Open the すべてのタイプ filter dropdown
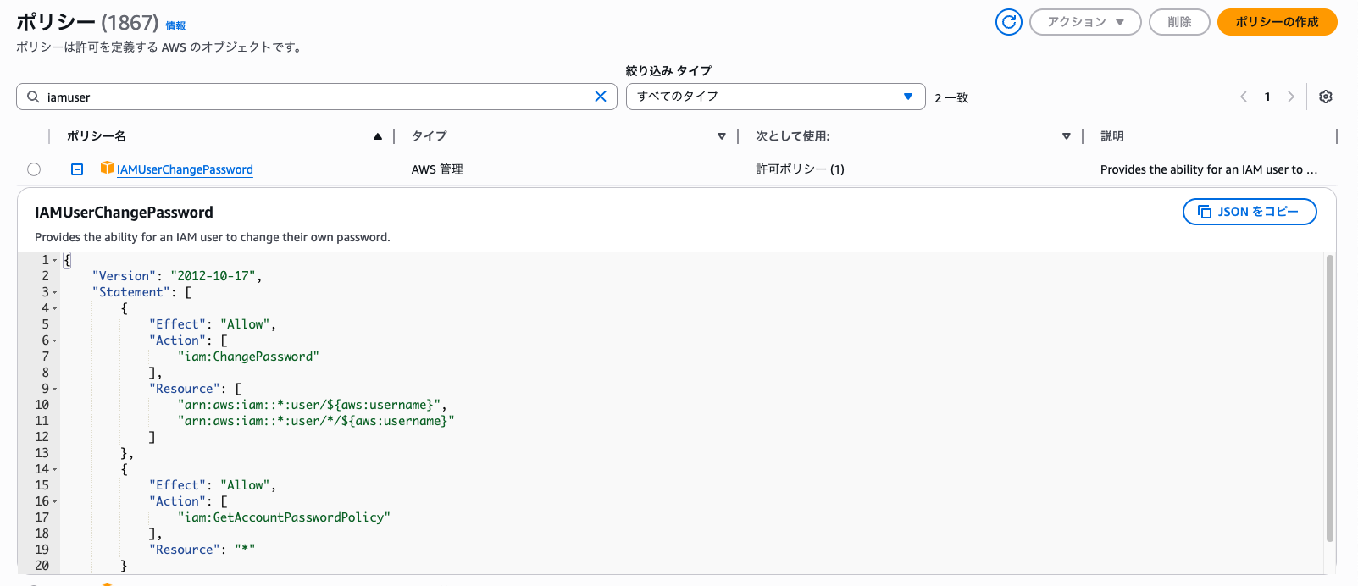This screenshot has width=1358, height=586. point(775,97)
